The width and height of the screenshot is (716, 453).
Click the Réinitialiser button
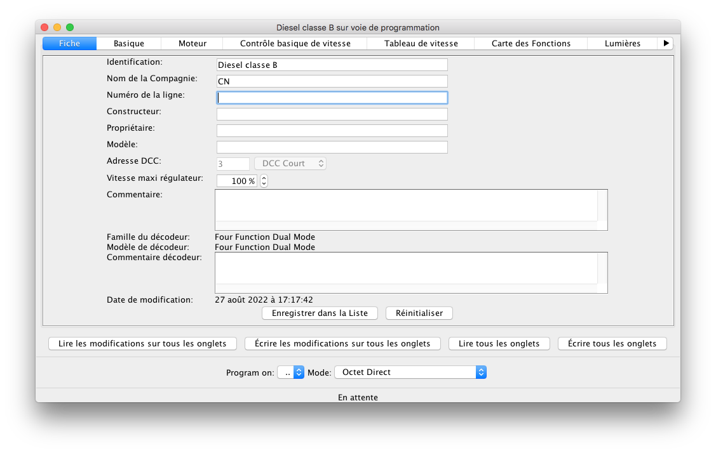click(x=419, y=313)
